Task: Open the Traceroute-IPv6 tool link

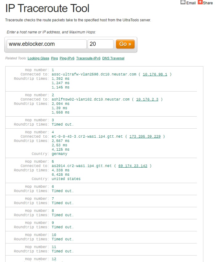Action: (88, 58)
